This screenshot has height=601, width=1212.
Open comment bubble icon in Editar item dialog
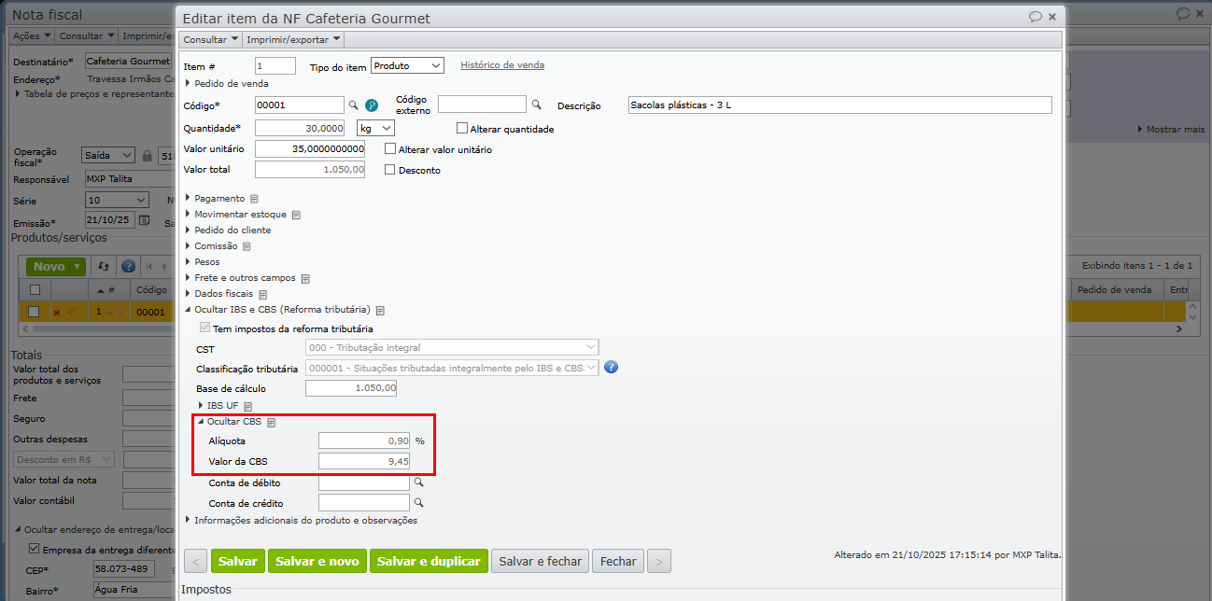[1036, 17]
